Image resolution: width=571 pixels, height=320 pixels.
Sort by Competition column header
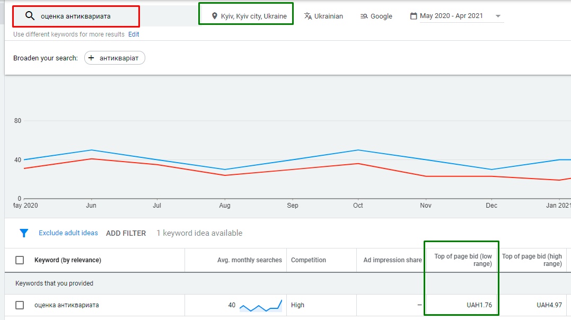(x=309, y=260)
